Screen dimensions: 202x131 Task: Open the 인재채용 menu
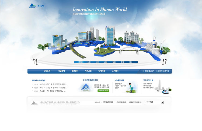[x=102, y=71]
